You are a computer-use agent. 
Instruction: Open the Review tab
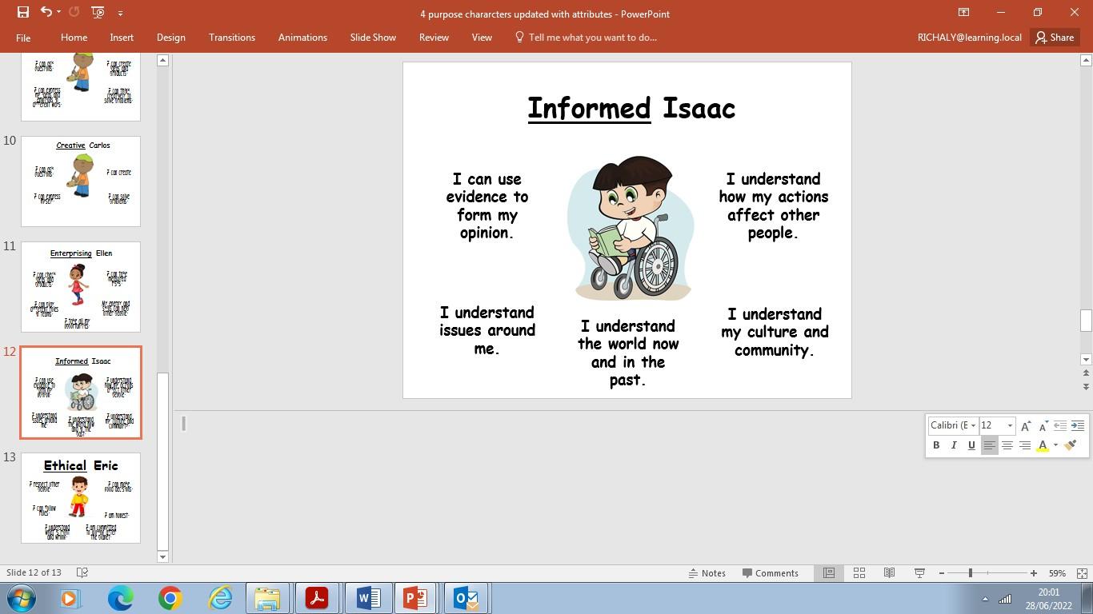(x=434, y=38)
